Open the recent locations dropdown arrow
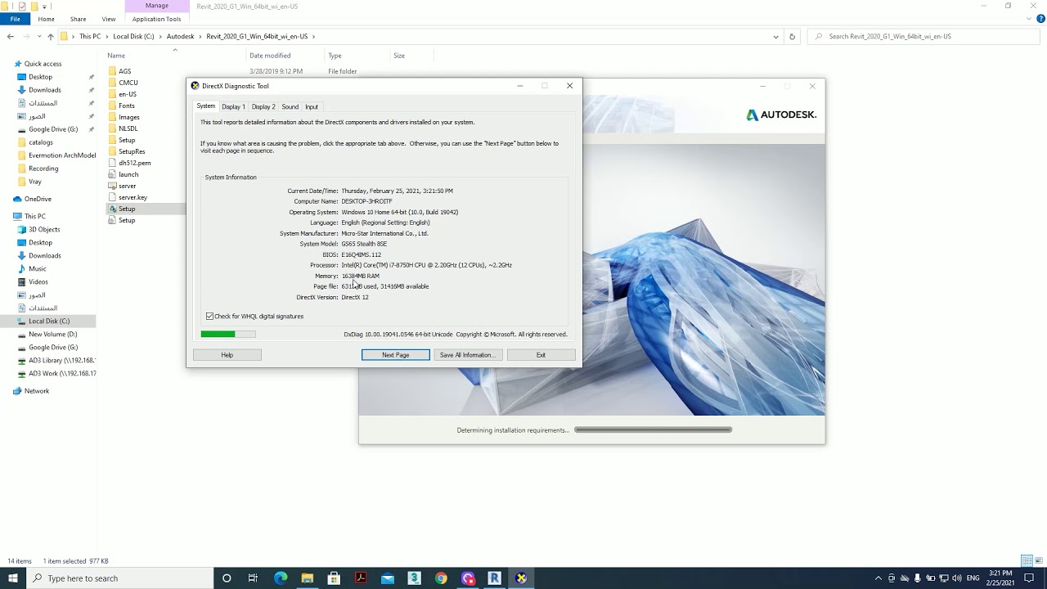This screenshot has width=1047, height=589. 38,36
